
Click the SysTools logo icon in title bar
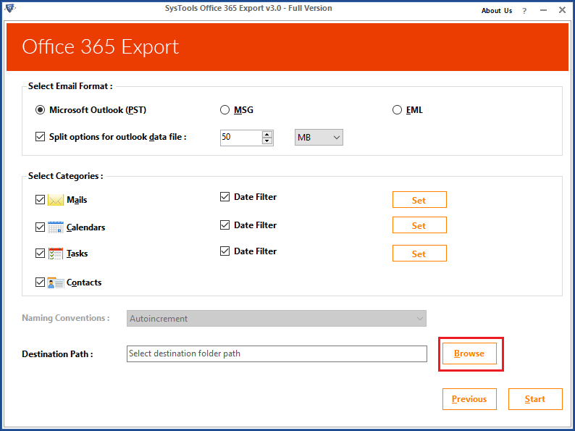point(9,7)
